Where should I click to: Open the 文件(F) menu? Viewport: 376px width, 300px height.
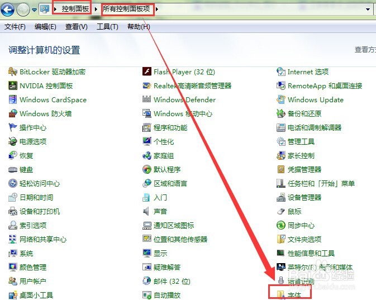click(15, 26)
